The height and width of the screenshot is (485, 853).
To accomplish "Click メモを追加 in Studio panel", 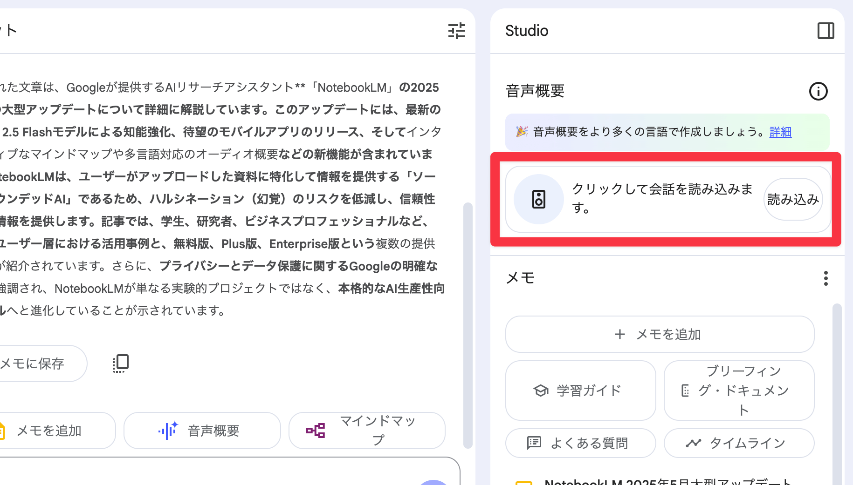I will click(660, 334).
